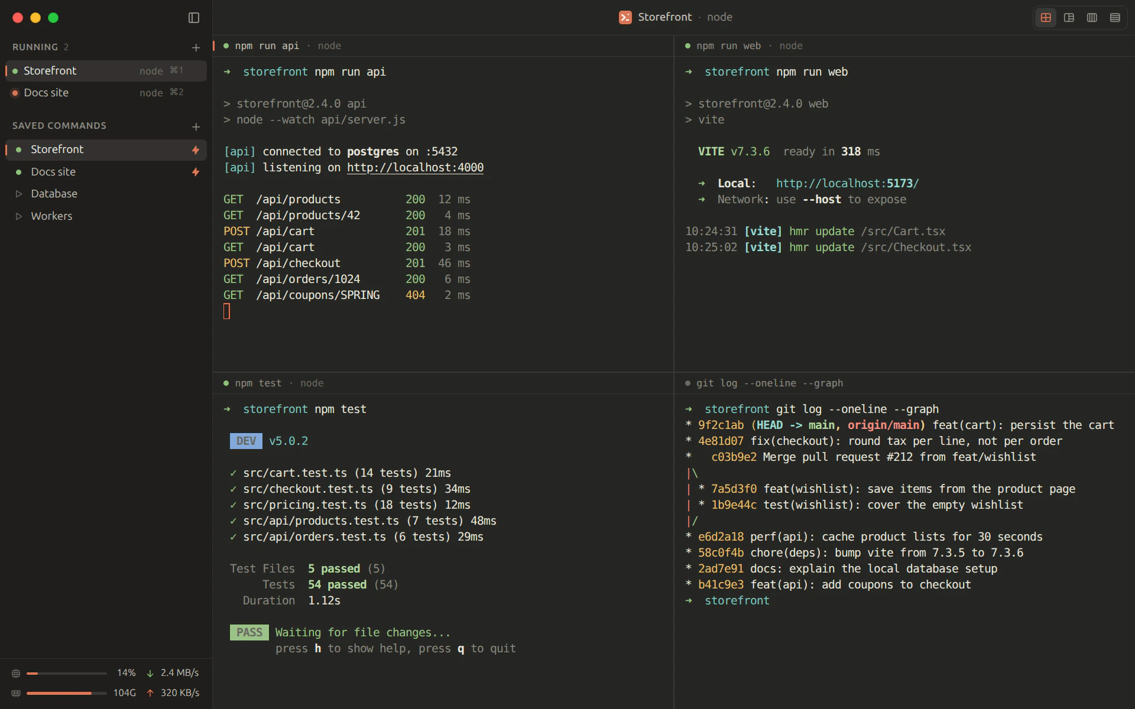Click the 404 status for /api/coupons/SPRING
This screenshot has width=1135, height=709.
(x=415, y=295)
